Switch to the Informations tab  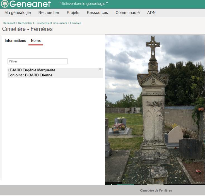(15, 41)
